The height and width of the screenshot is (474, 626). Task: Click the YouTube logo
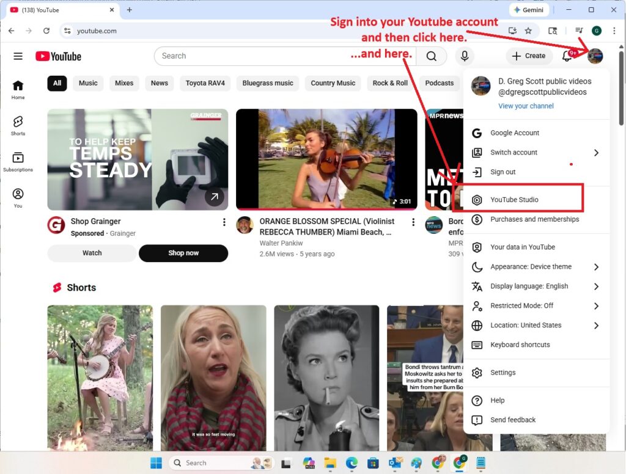[x=58, y=56]
